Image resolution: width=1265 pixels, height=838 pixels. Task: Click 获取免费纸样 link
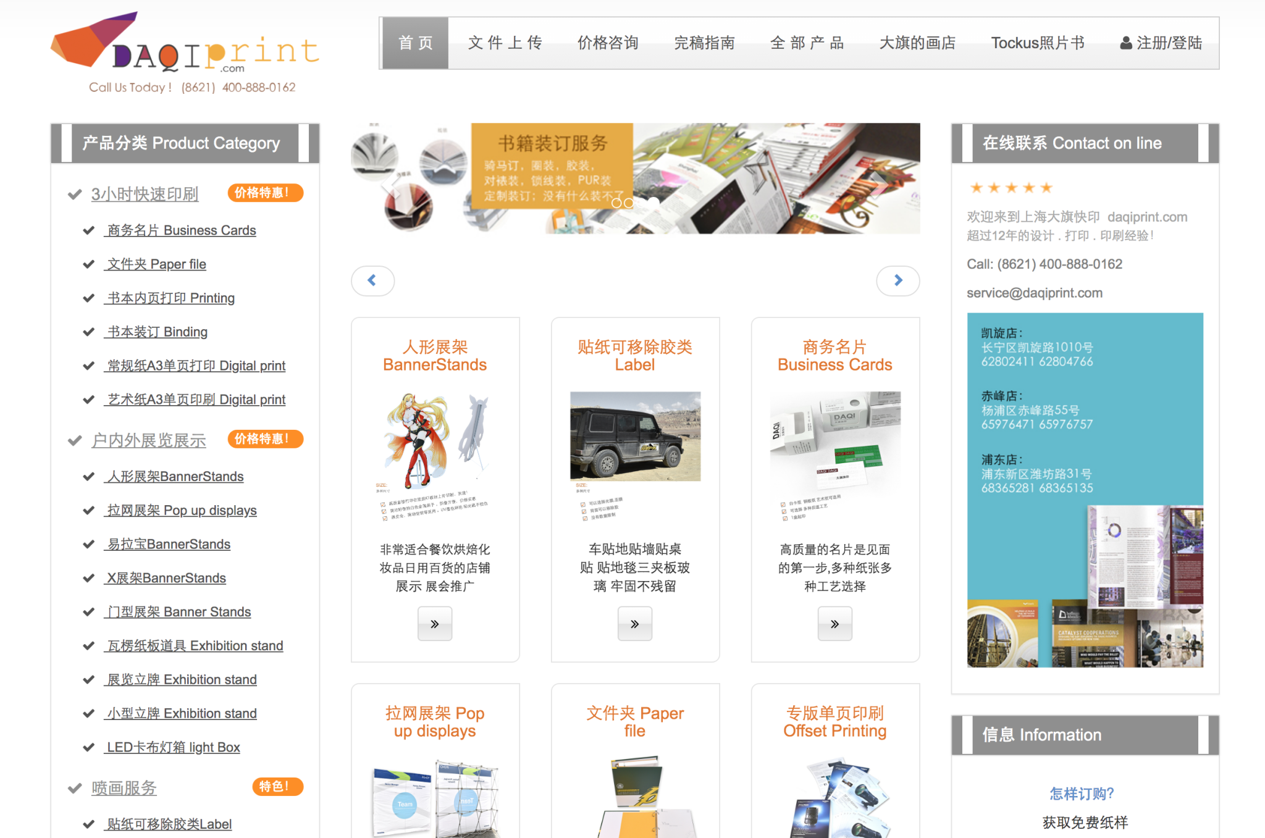(1085, 823)
